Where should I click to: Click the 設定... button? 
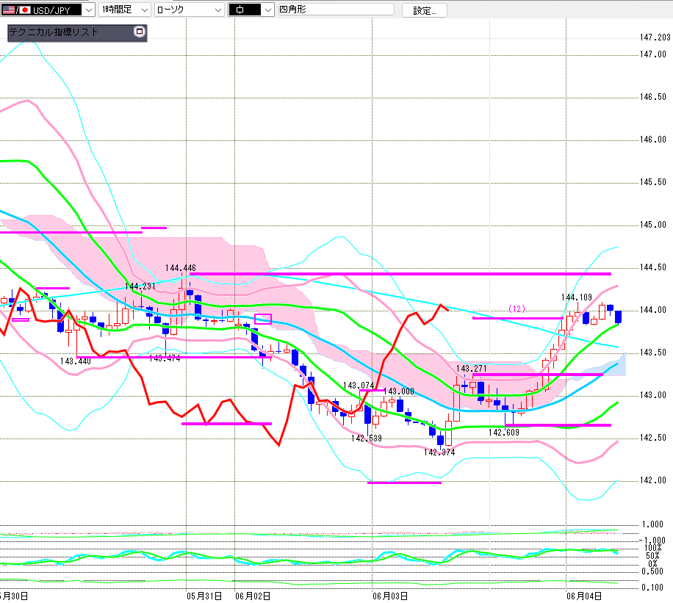pyautogui.click(x=425, y=11)
